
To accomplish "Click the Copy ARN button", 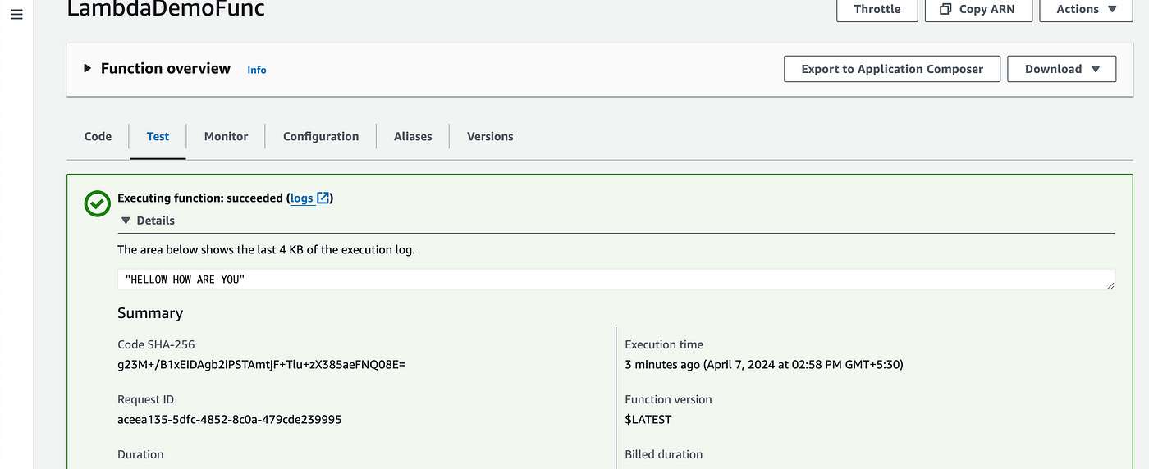I will (977, 9).
